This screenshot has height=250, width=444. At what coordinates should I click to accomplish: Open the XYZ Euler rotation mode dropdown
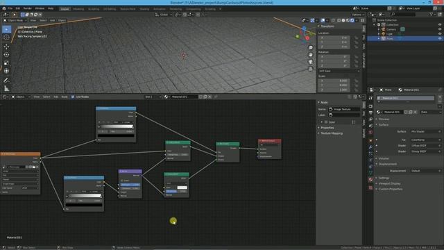[339, 71]
